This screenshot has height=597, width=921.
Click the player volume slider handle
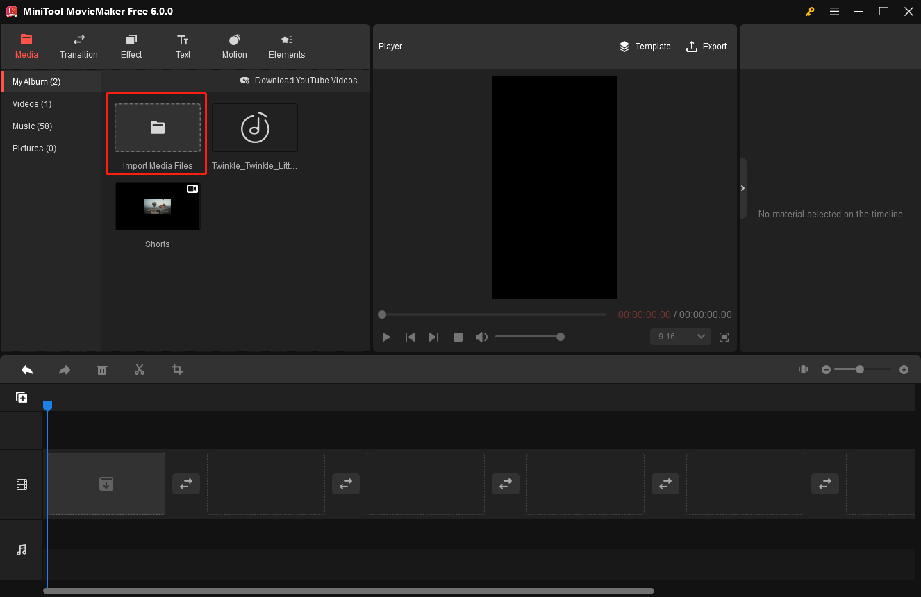(x=561, y=337)
